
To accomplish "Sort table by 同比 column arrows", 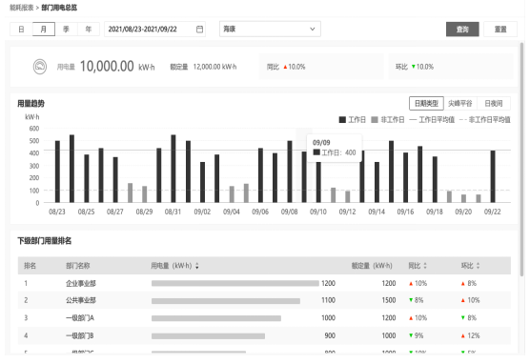I will (425, 266).
